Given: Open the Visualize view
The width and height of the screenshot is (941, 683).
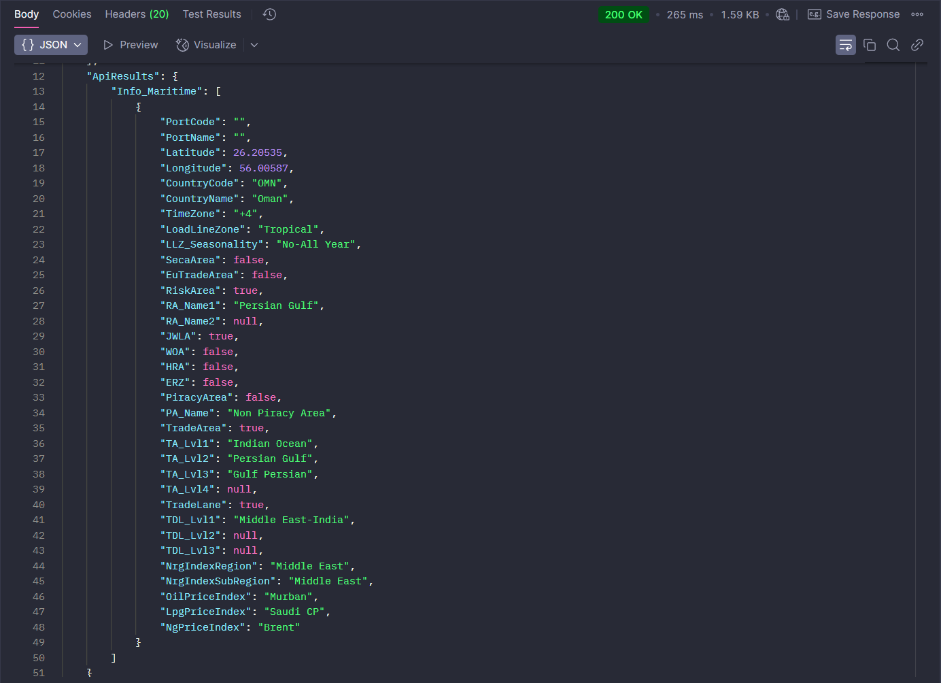Looking at the screenshot, I should tap(206, 45).
